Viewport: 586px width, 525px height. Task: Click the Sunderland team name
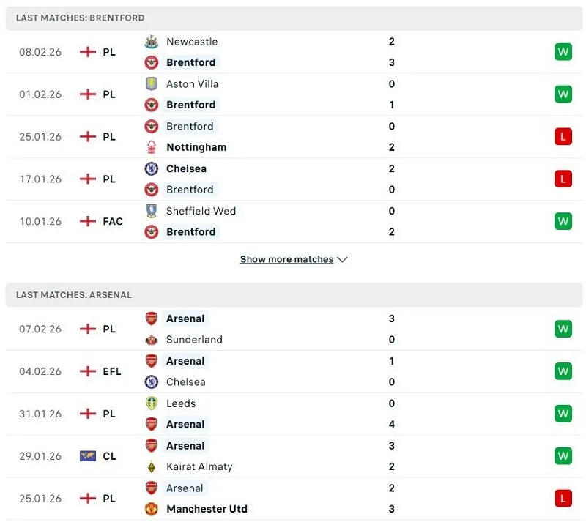click(193, 340)
